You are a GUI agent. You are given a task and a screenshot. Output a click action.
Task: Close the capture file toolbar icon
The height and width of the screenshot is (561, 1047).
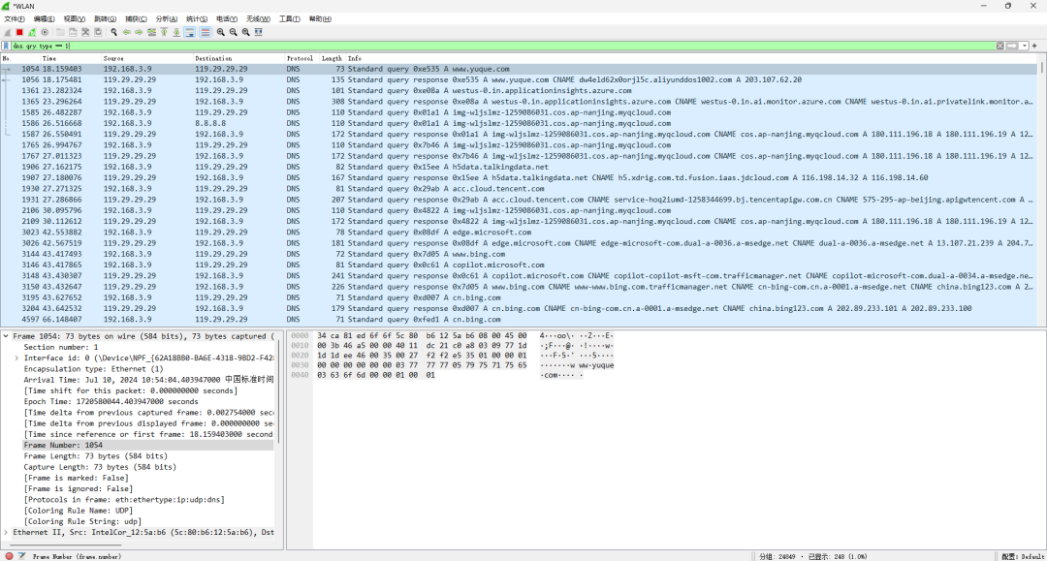85,32
